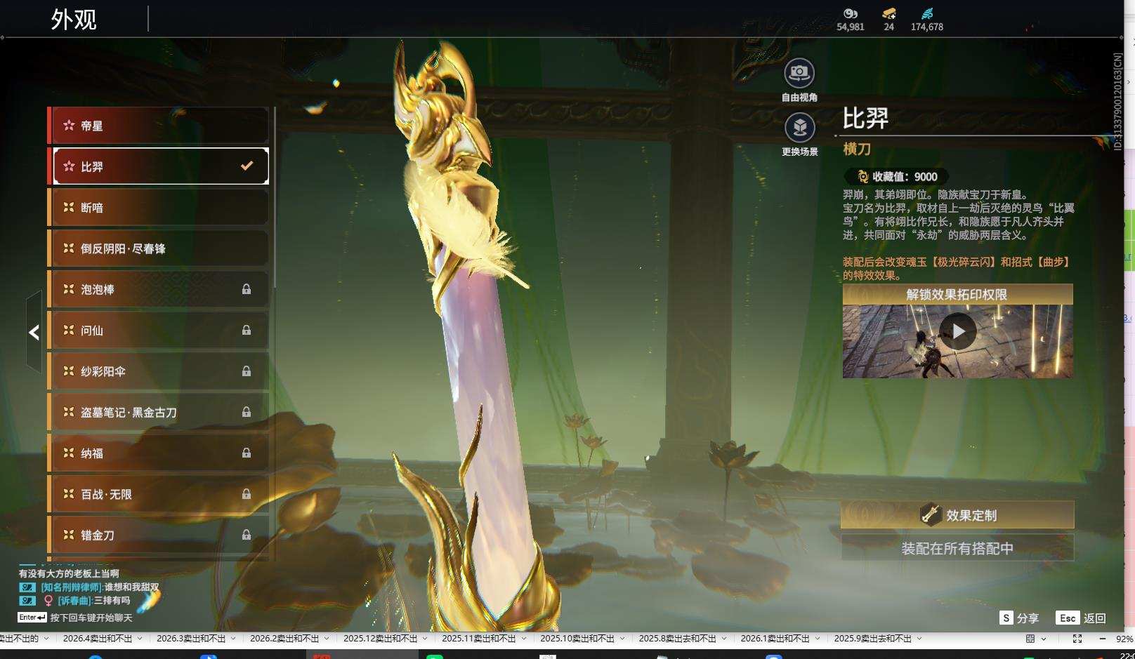Click the lock icon on 泡泡棒
The width and height of the screenshot is (1135, 659).
coord(247,289)
